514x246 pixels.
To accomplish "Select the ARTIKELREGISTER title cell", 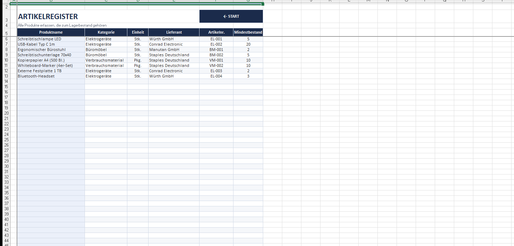I will [x=48, y=17].
